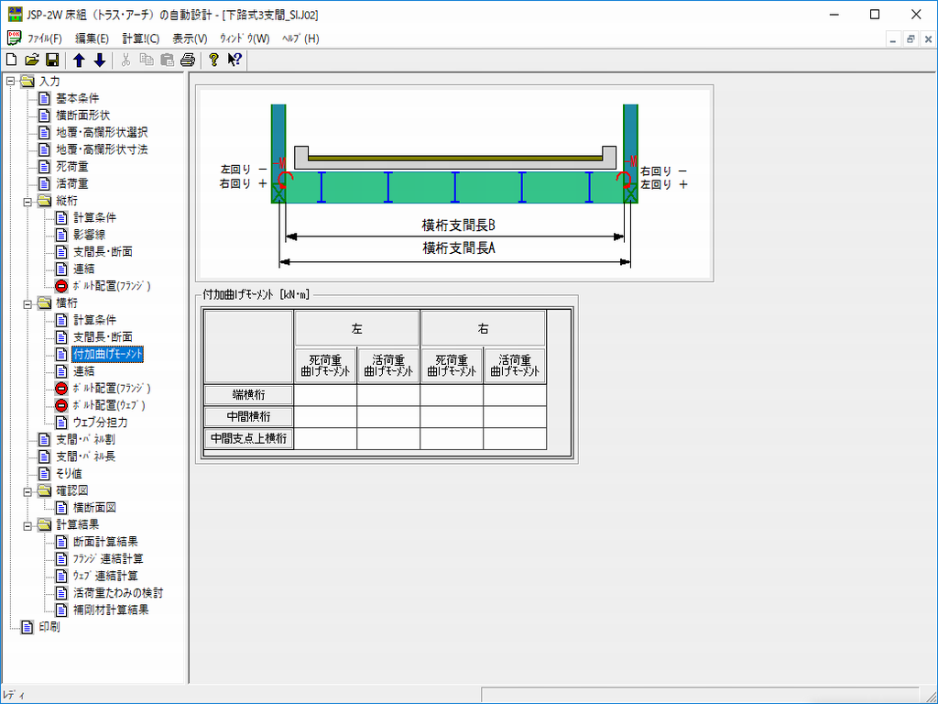Select 基本条件 in the tree
This screenshot has width=938, height=704.
pyautogui.click(x=77, y=98)
